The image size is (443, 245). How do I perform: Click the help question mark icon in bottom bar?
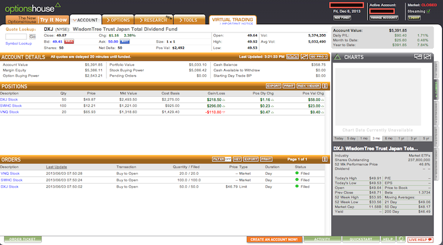(x=401, y=239)
